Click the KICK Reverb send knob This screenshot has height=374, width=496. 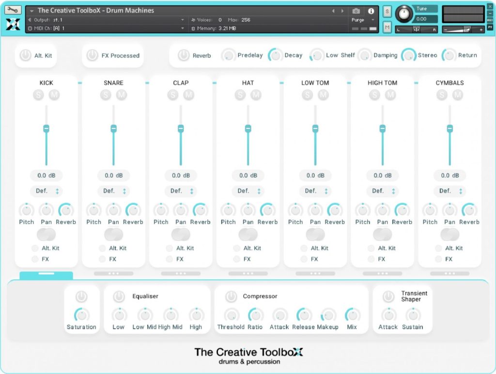click(66, 210)
